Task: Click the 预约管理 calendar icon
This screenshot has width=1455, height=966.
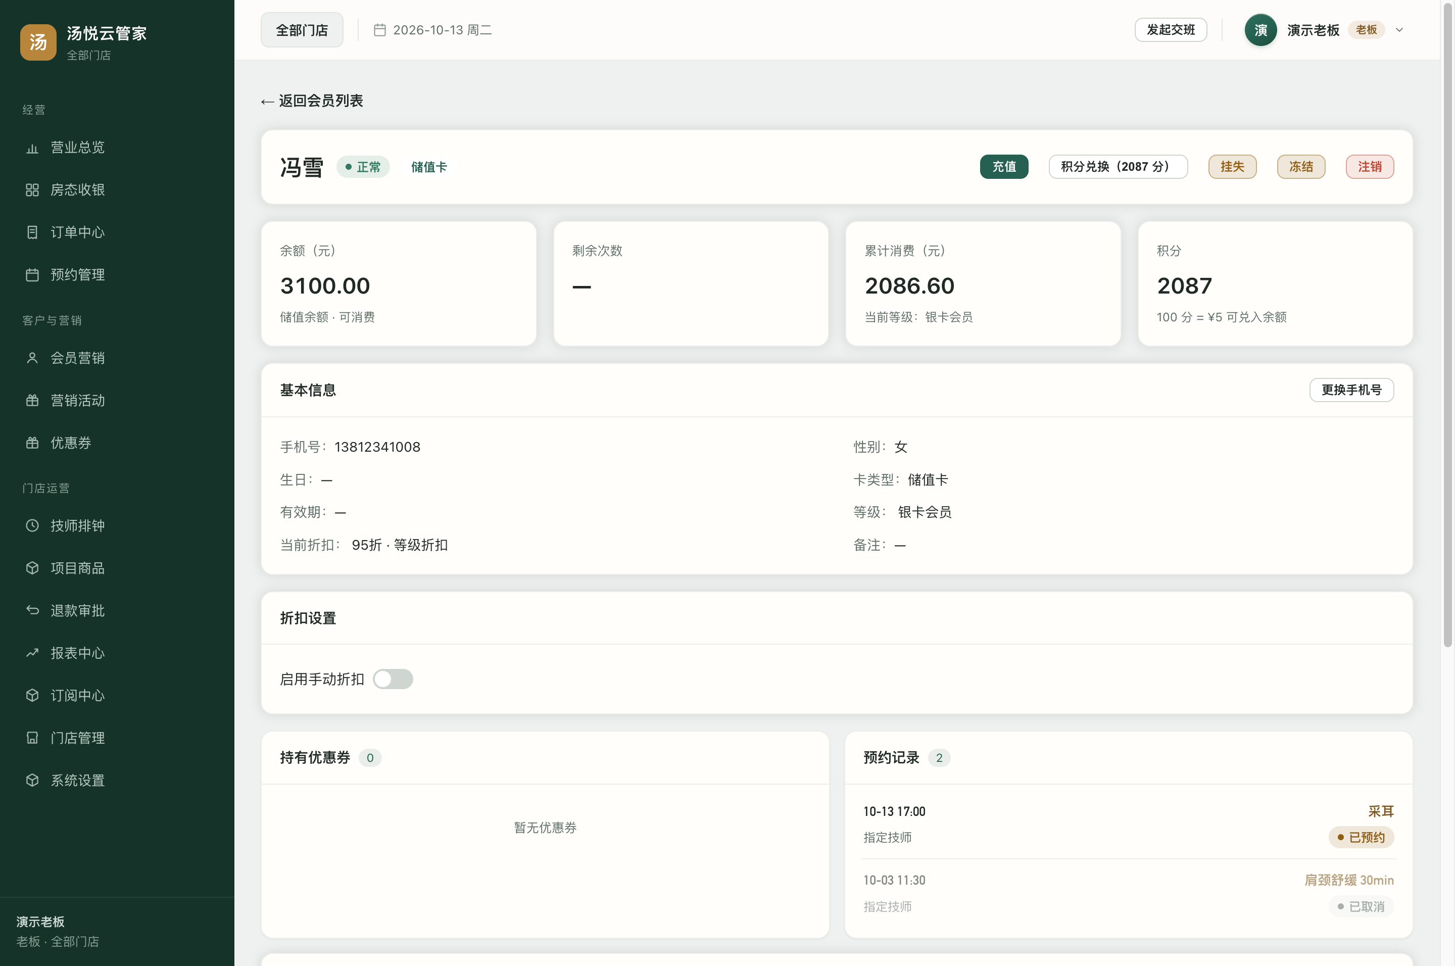Action: point(32,275)
